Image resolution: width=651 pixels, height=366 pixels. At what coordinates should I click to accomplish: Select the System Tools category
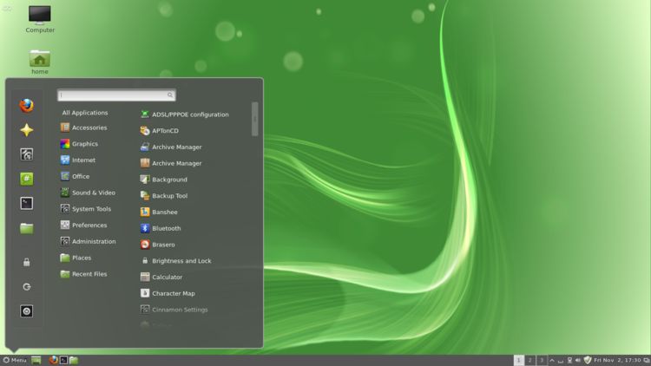click(86, 209)
